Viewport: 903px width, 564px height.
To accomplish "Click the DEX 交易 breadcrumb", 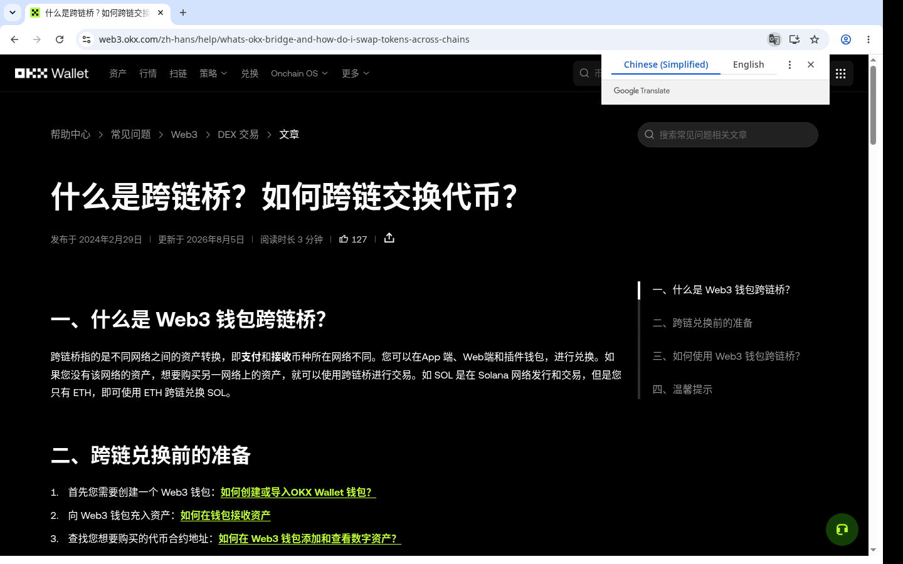I will [238, 134].
